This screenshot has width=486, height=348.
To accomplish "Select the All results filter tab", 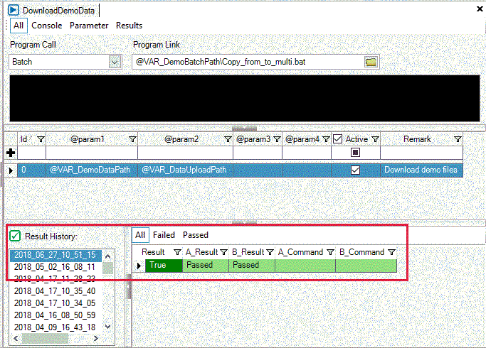I will pos(140,235).
